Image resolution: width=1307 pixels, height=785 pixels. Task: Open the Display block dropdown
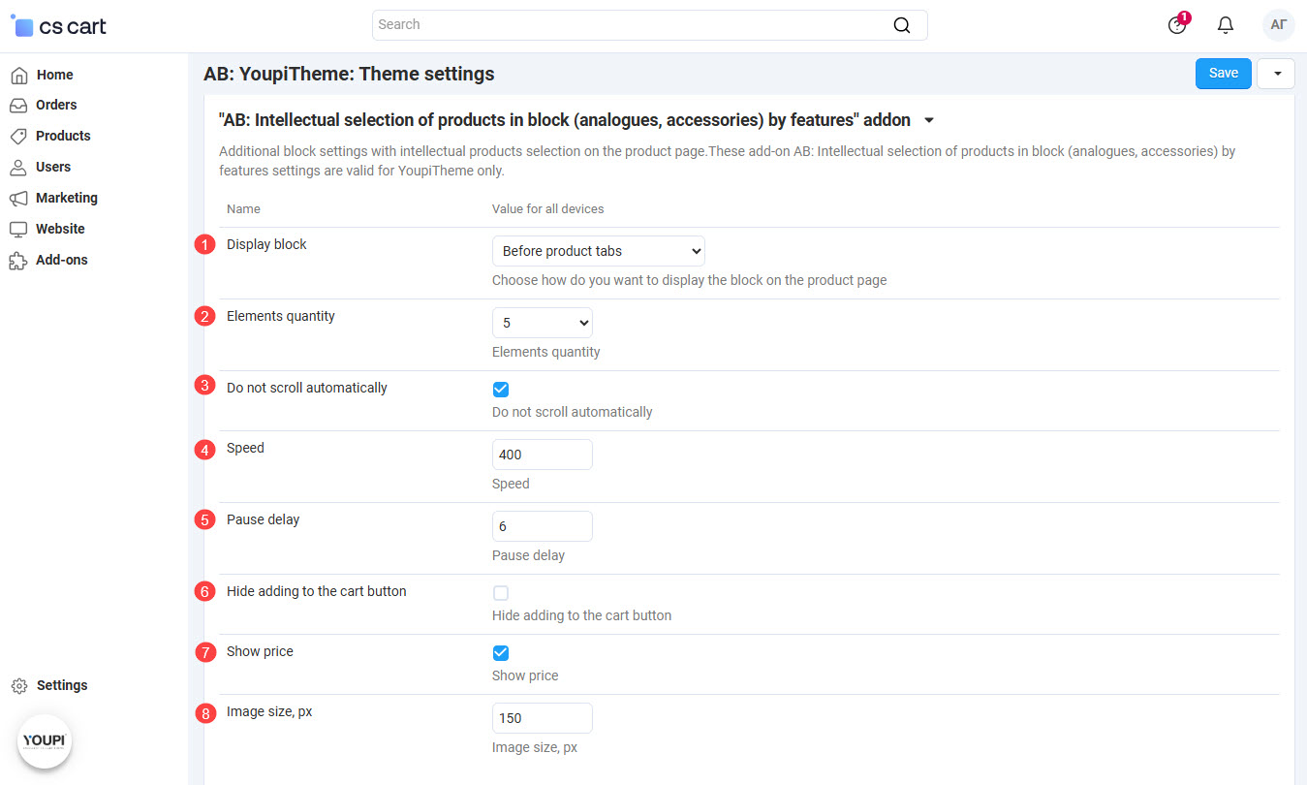click(x=599, y=251)
